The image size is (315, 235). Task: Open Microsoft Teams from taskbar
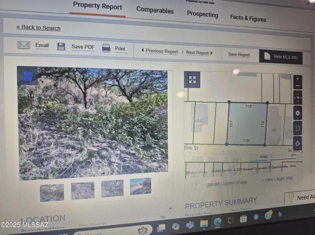tap(190, 225)
